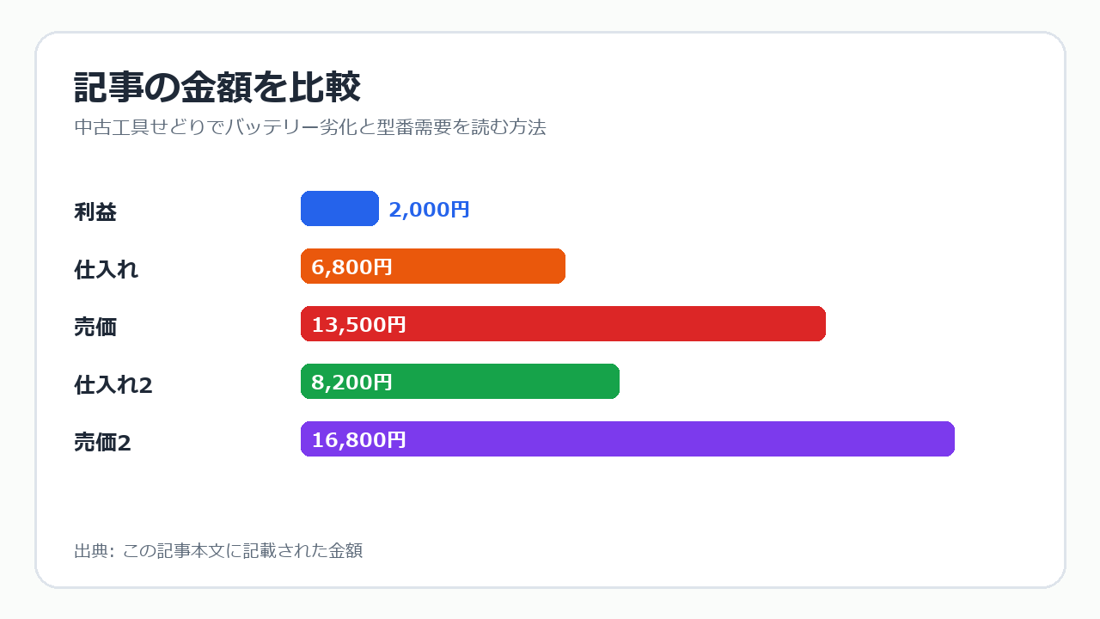
Task: Select the 2,000円 value label
Action: click(x=429, y=210)
